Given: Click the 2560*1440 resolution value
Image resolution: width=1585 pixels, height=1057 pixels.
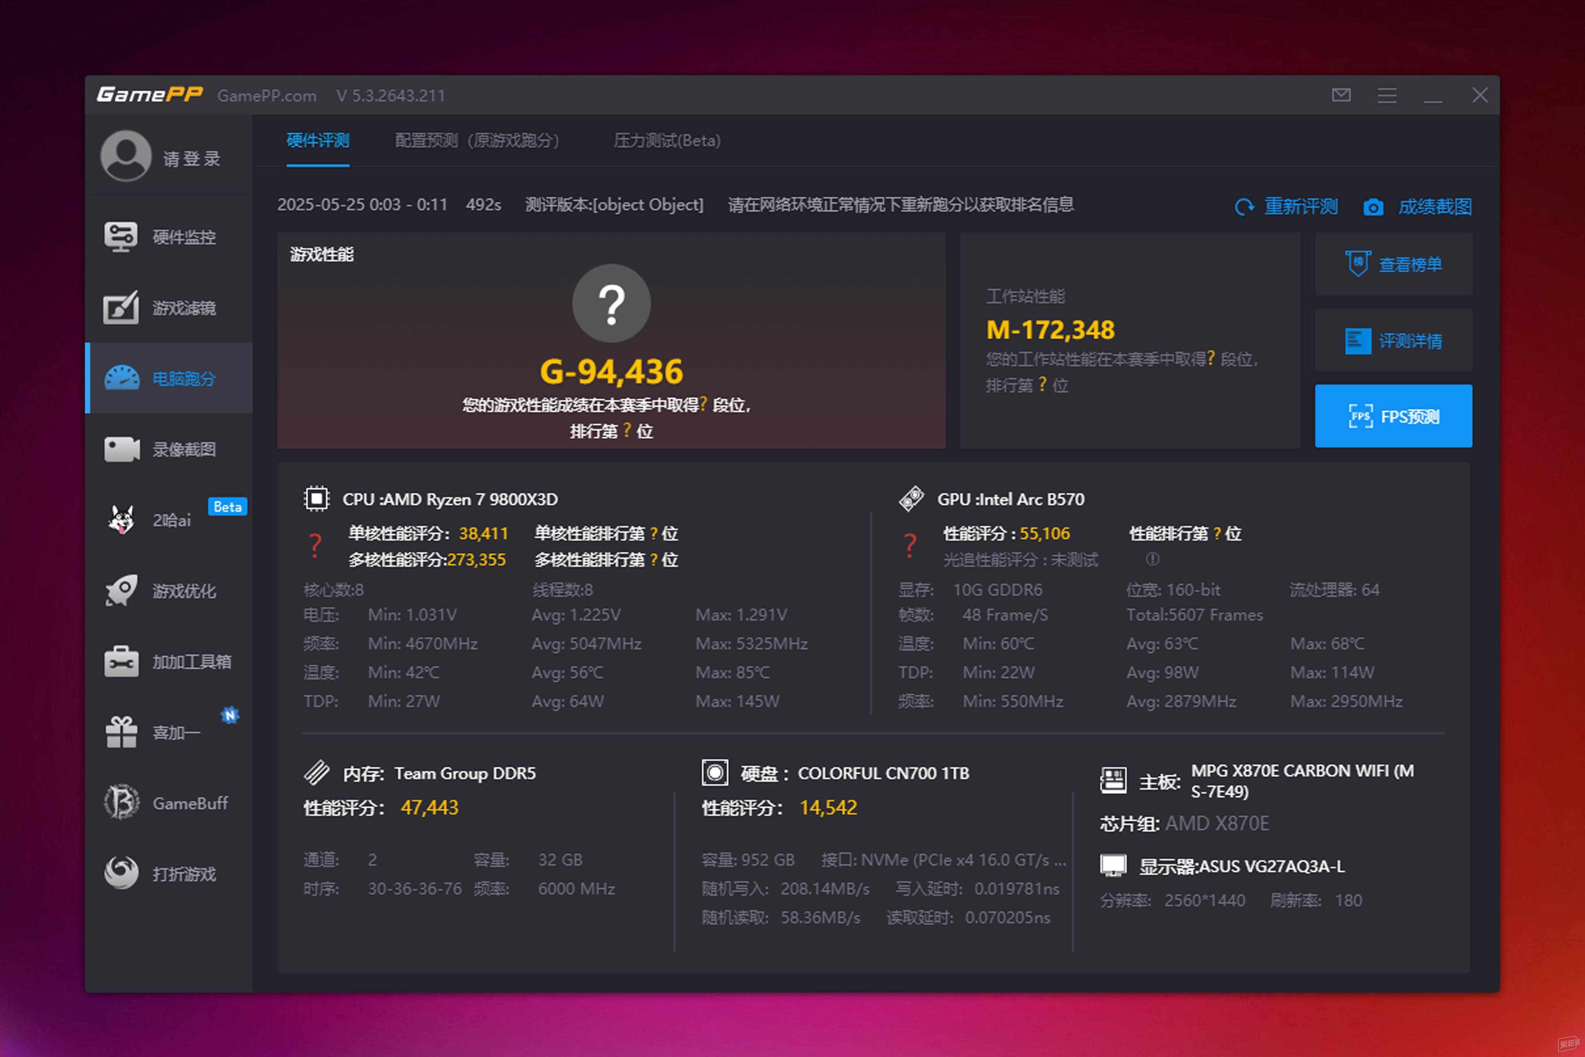Looking at the screenshot, I should (1205, 901).
